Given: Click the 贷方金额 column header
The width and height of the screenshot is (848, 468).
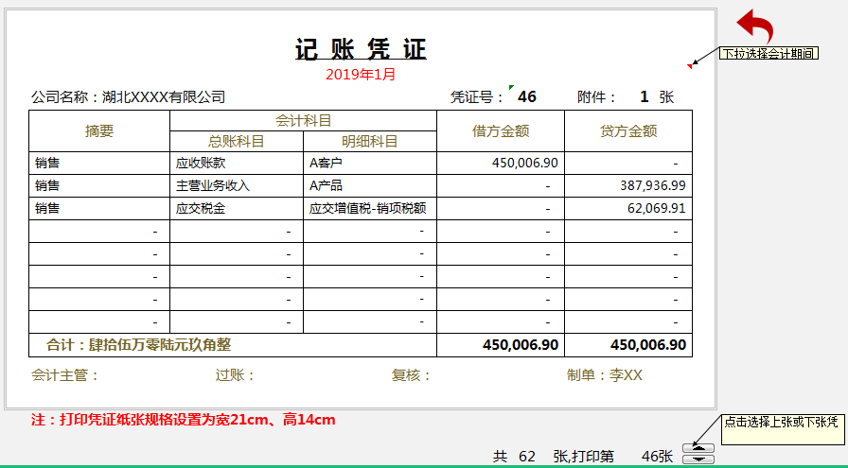Looking at the screenshot, I should pos(628,130).
